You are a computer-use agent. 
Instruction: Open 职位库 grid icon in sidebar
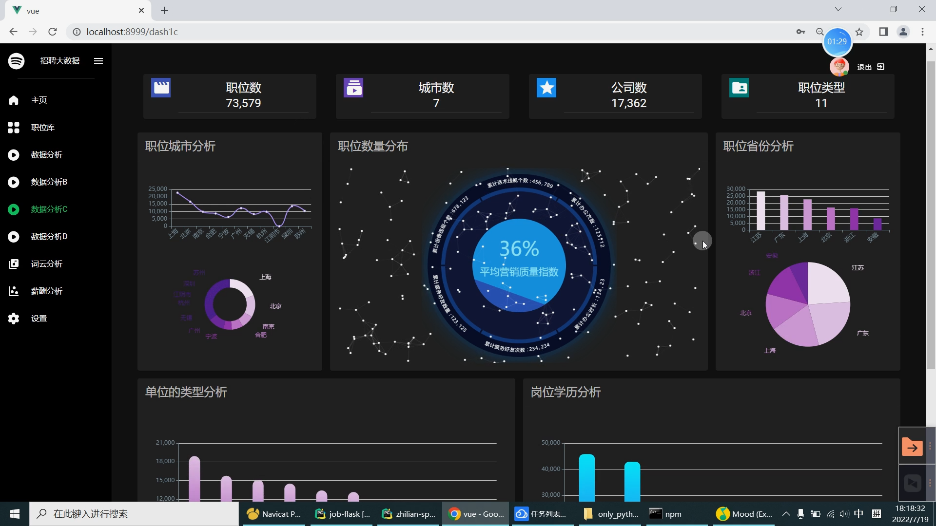14,128
